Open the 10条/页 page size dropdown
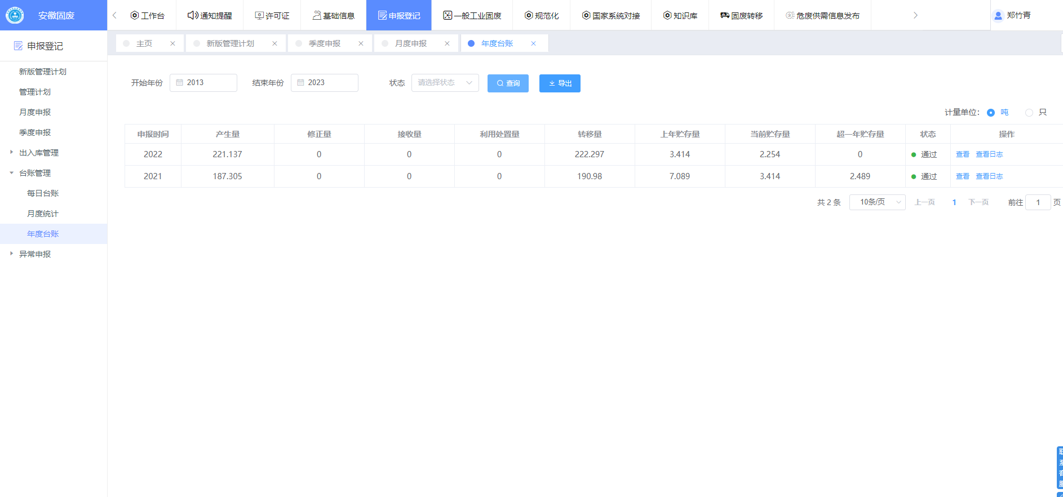The height and width of the screenshot is (497, 1063). [x=877, y=202]
